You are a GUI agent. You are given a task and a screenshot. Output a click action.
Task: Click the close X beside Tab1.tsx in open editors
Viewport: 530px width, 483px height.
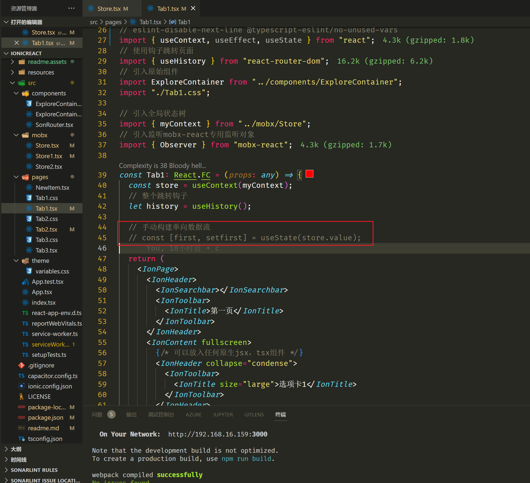tap(17, 43)
